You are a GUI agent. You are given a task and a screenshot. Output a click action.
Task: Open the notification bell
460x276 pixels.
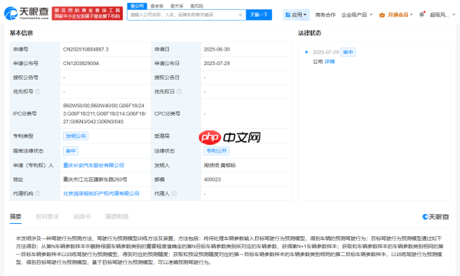[x=422, y=15]
